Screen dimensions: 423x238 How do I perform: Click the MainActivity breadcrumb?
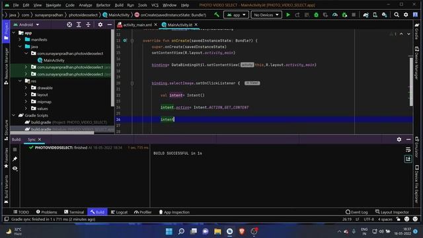[x=116, y=15]
